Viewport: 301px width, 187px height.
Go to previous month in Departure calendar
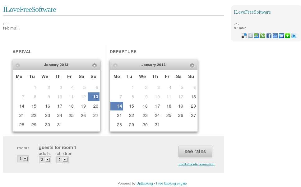pos(115,65)
